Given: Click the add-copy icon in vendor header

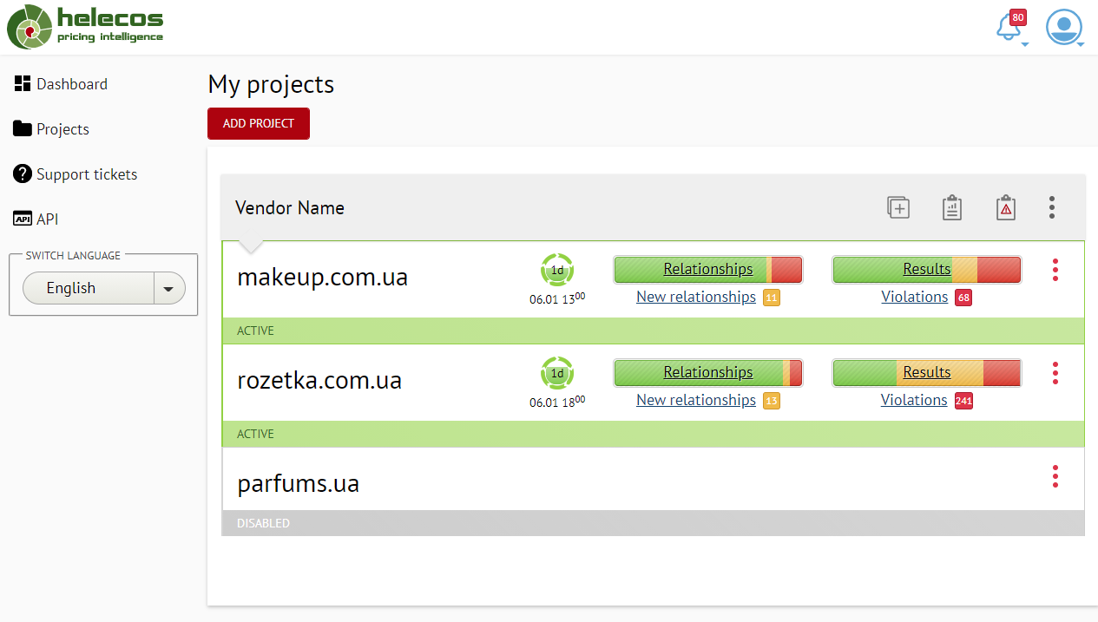Looking at the screenshot, I should pos(898,207).
